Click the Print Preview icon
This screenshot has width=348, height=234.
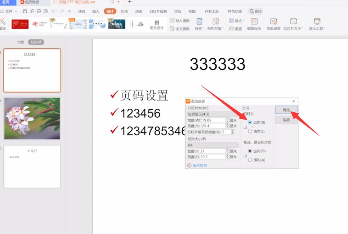tap(46, 11)
